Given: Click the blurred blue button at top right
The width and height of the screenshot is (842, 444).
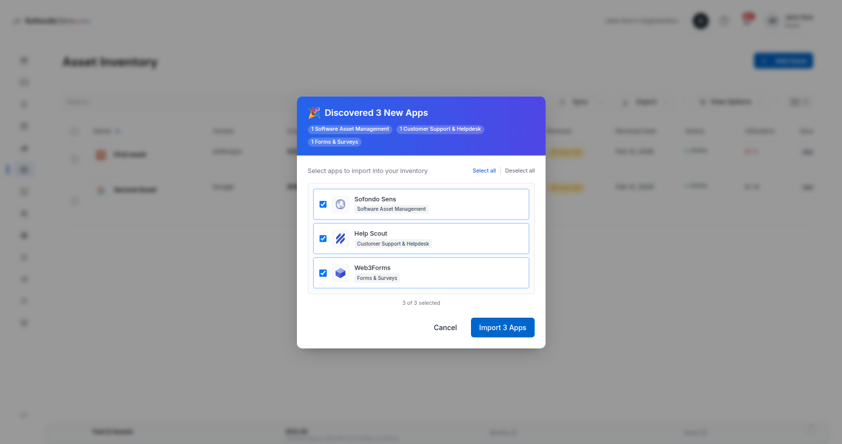Looking at the screenshot, I should (783, 61).
